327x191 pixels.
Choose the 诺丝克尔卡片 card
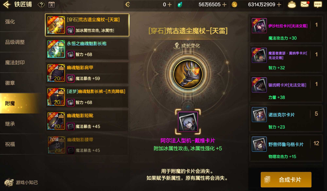(286, 118)
